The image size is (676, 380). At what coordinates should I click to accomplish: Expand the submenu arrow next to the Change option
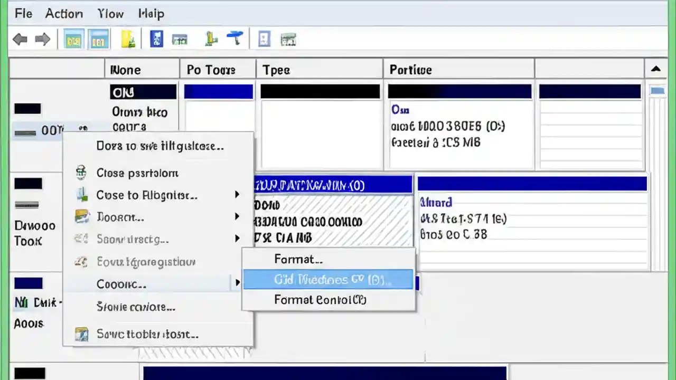click(238, 283)
